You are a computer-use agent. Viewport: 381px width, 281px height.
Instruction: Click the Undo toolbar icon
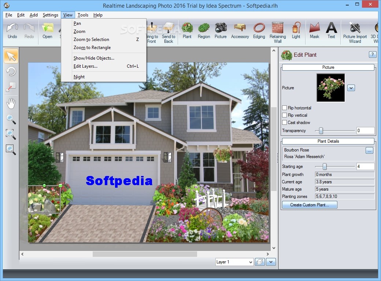coord(12,31)
